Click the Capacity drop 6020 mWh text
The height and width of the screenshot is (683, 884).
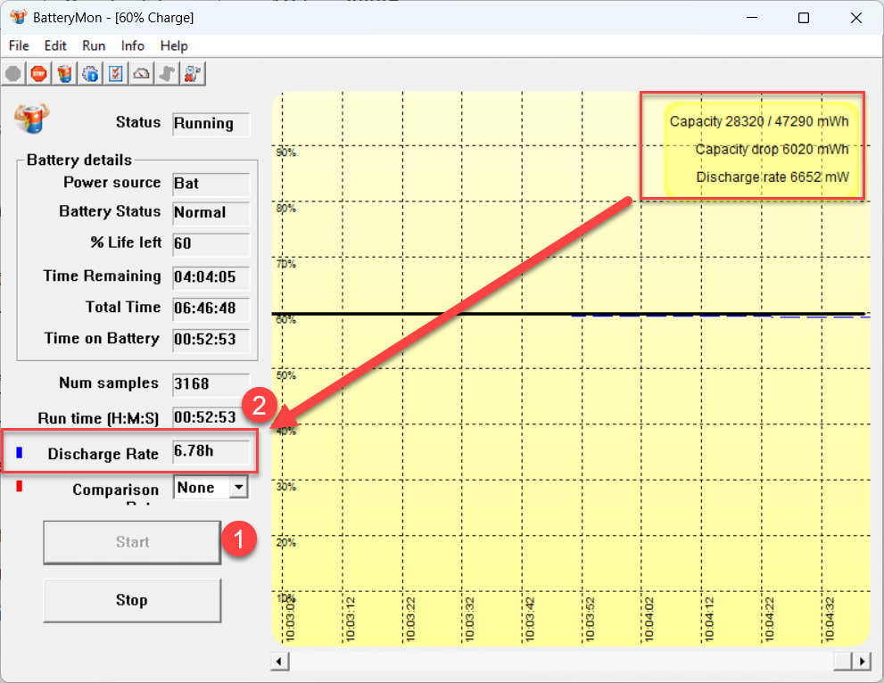pos(772,149)
